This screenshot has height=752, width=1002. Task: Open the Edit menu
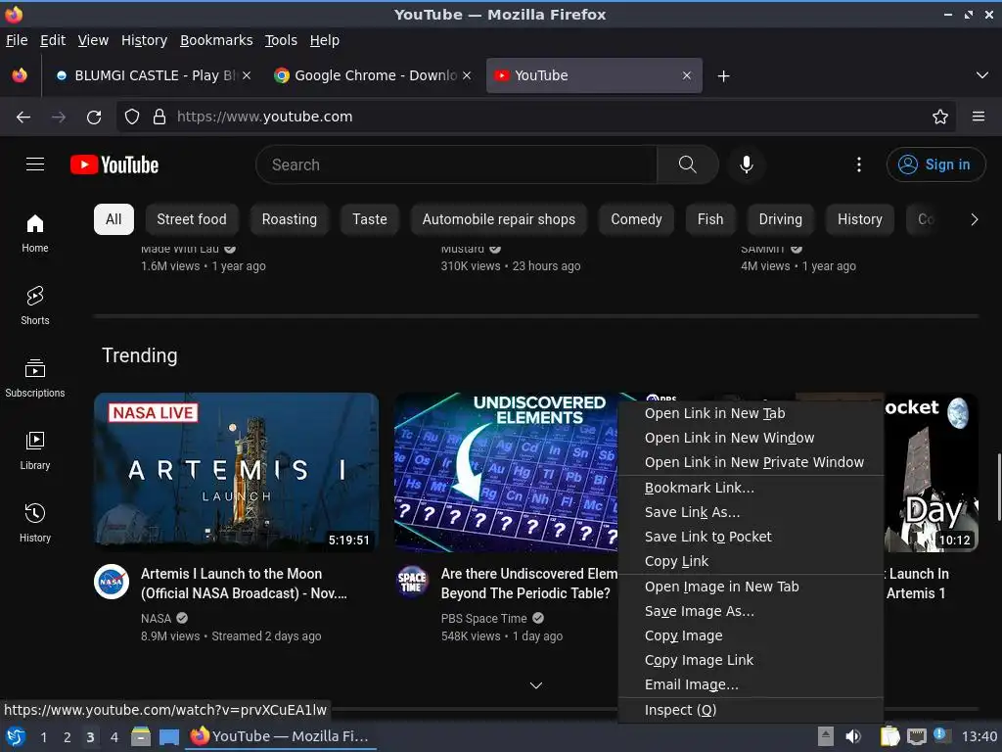coord(53,40)
